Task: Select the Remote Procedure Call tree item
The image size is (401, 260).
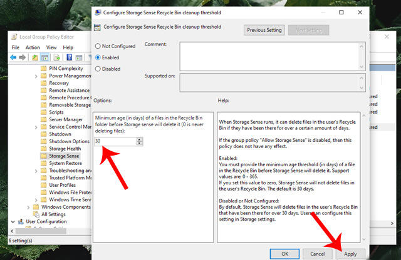Action: click(70, 97)
